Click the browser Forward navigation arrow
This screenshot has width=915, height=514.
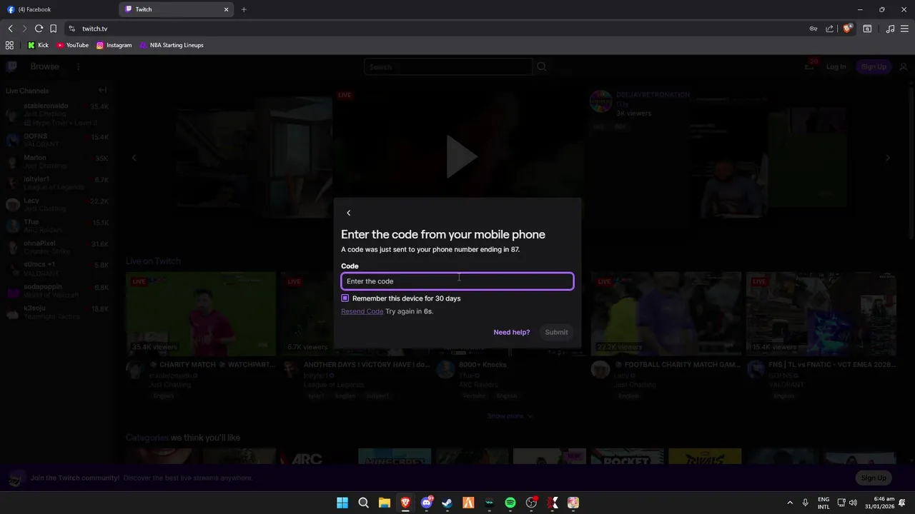pyautogui.click(x=24, y=29)
